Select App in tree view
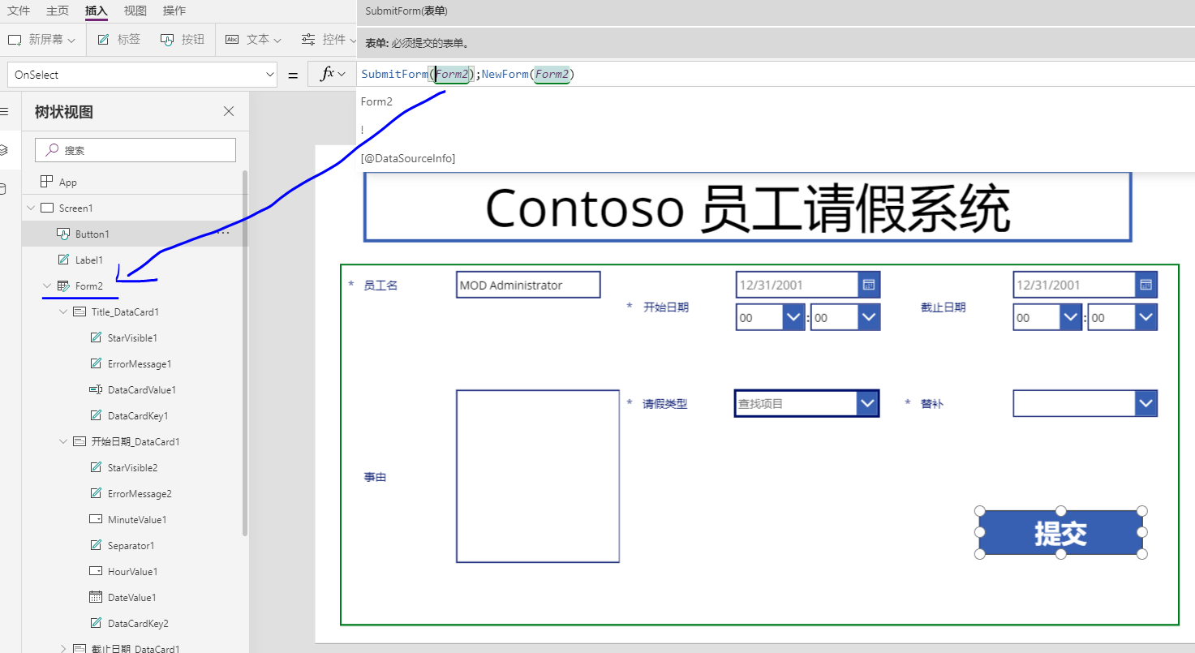1195x653 pixels. pyautogui.click(x=68, y=183)
